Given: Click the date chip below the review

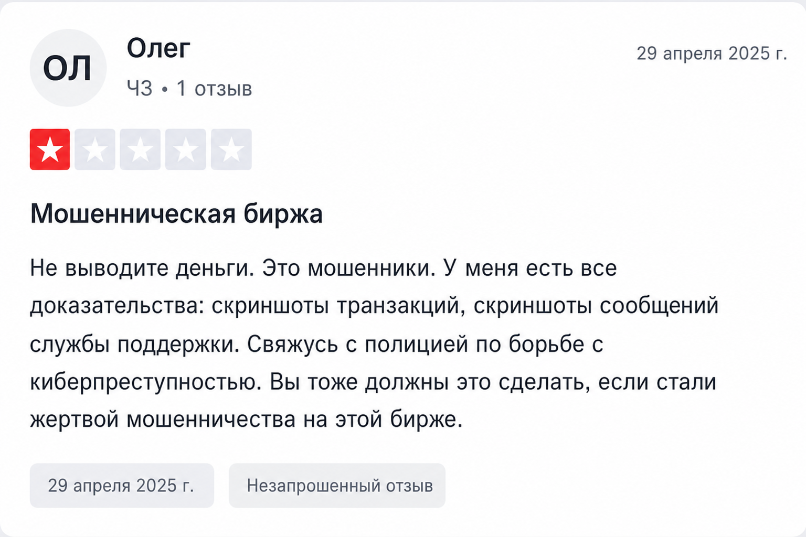Looking at the screenshot, I should [122, 486].
